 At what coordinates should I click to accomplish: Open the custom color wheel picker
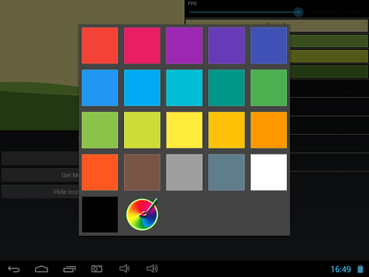142,214
